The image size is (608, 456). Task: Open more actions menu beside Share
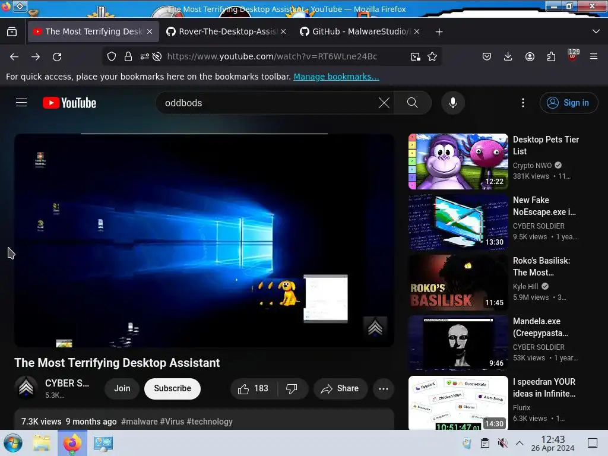coord(384,388)
